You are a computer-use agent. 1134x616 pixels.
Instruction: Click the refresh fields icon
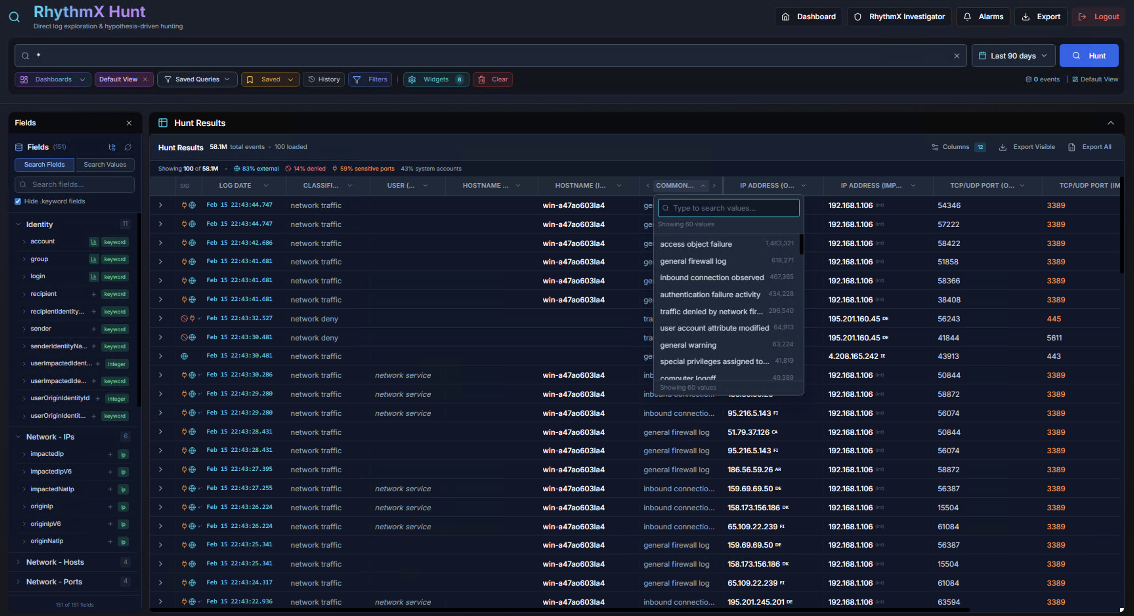tap(128, 147)
